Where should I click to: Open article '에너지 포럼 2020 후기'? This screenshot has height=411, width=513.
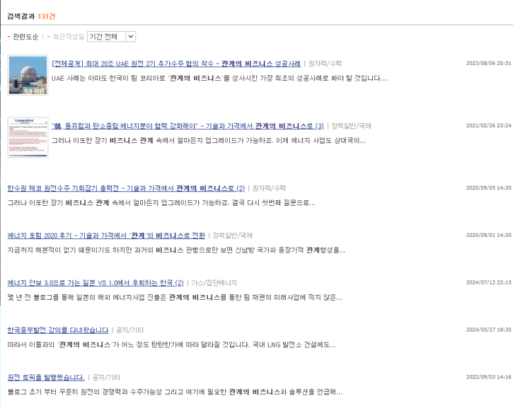point(106,236)
